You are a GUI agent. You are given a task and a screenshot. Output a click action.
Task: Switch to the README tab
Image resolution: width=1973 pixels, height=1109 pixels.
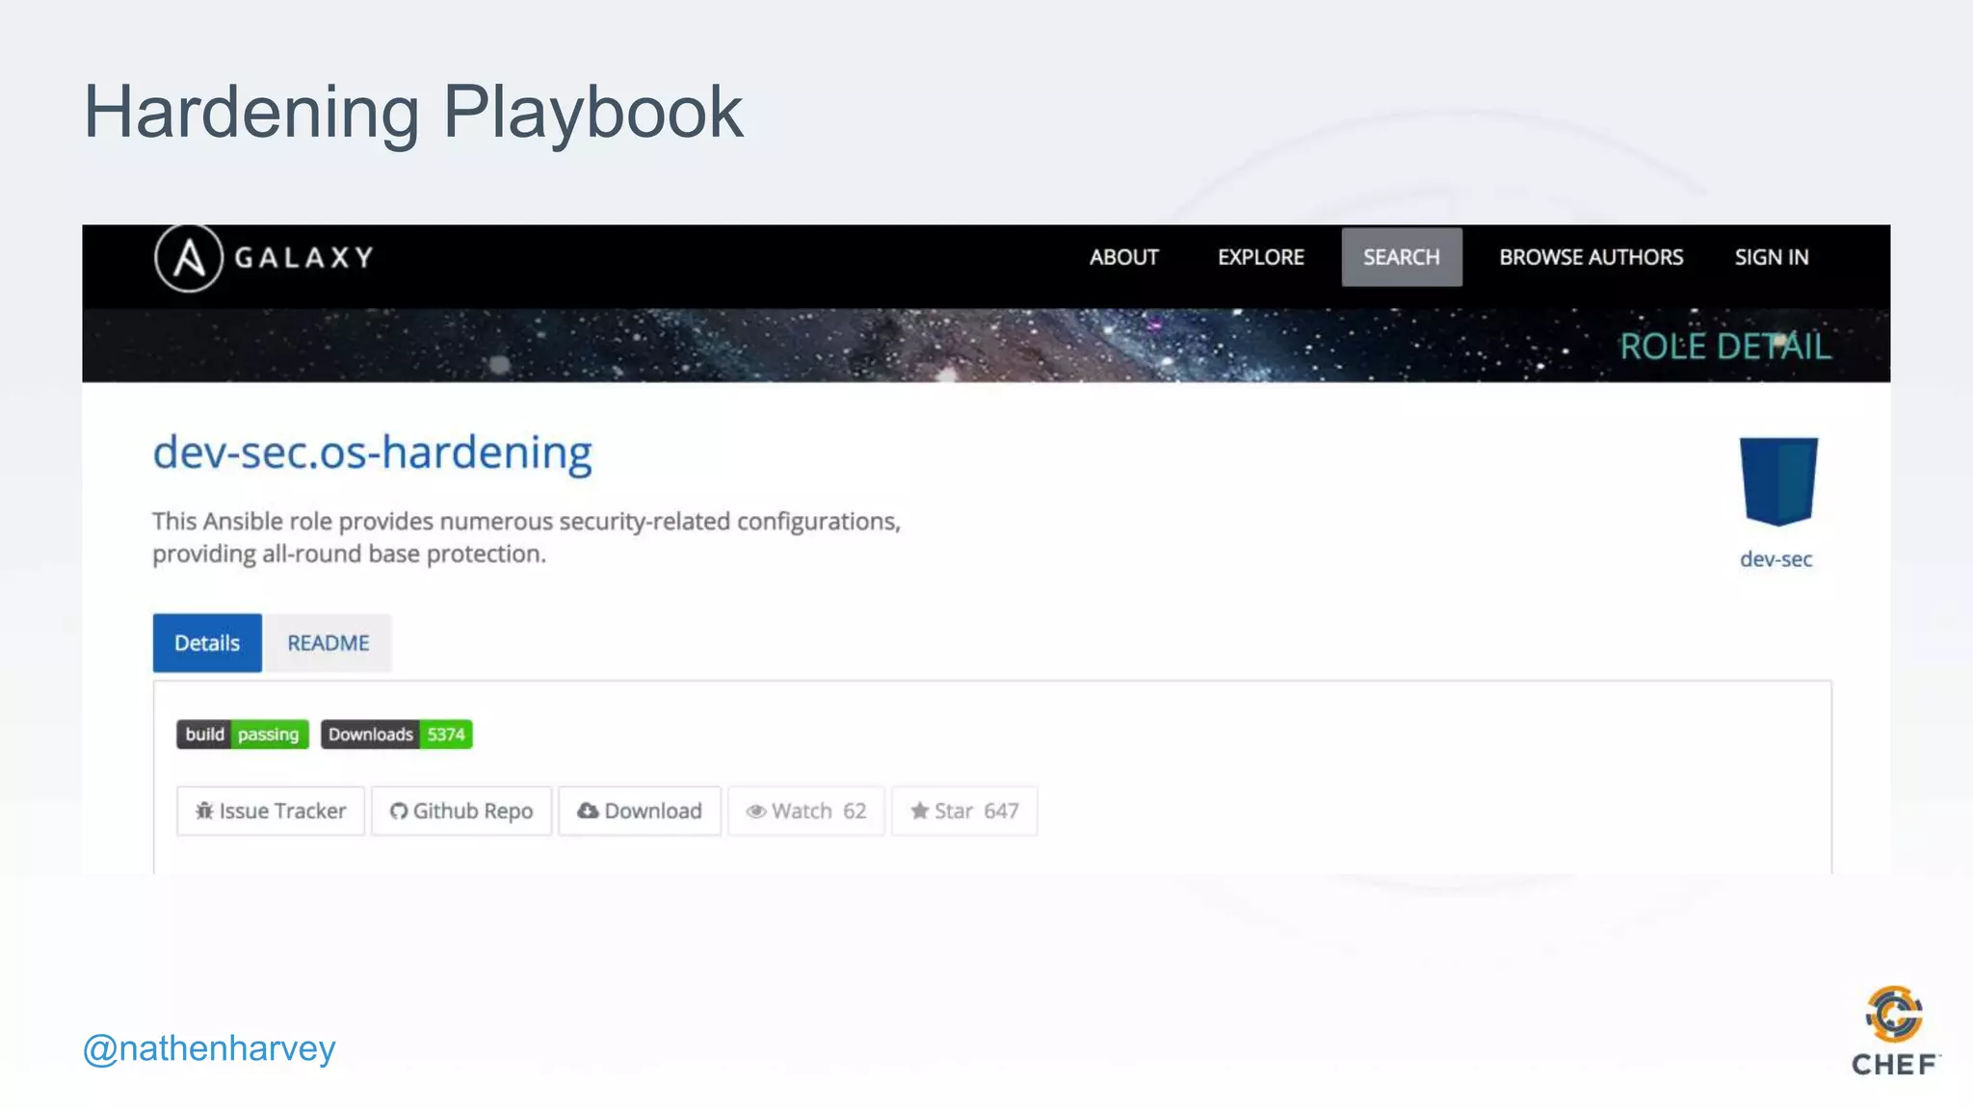328,643
